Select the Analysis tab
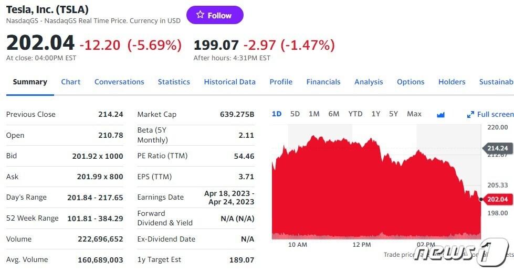Image resolution: width=514 pixels, height=273 pixels. [x=369, y=82]
